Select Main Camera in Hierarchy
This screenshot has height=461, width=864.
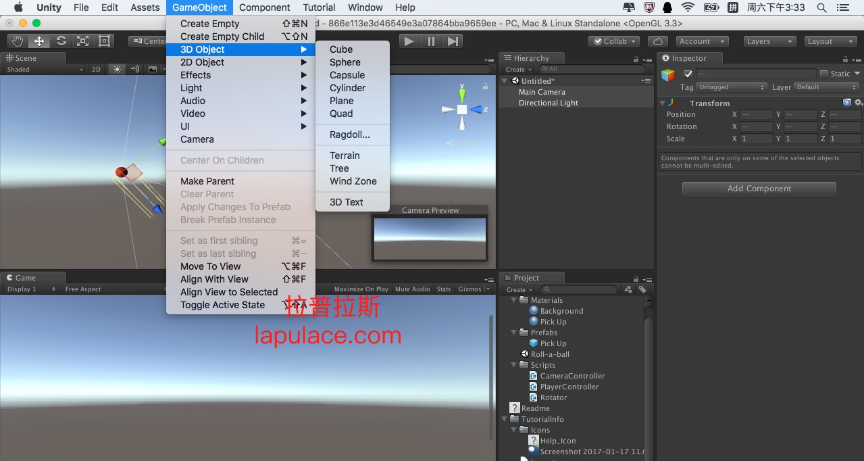pos(542,92)
